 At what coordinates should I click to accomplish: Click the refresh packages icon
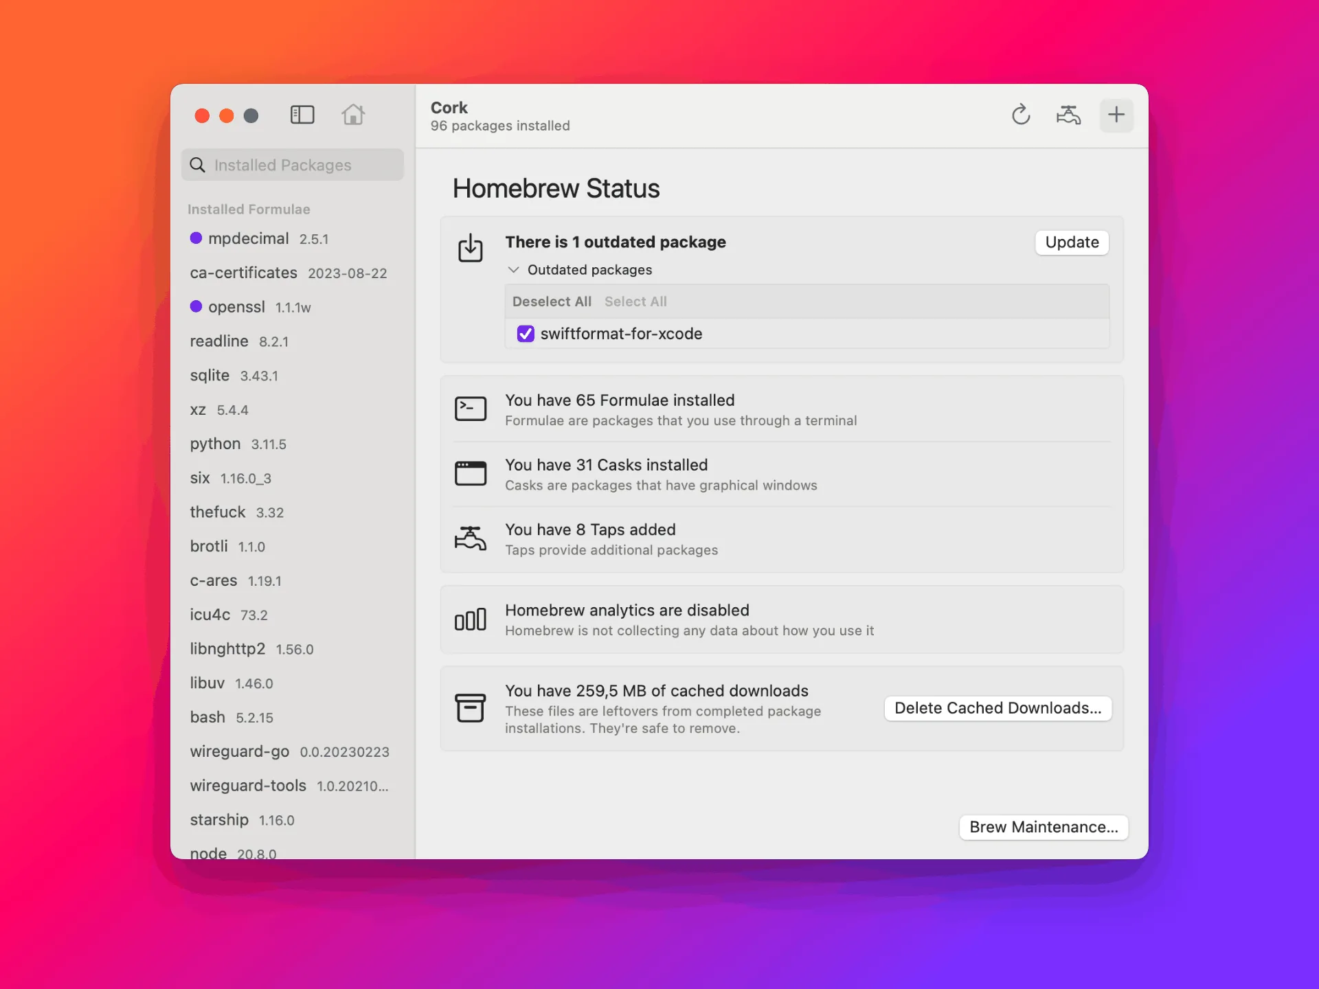coord(1021,115)
